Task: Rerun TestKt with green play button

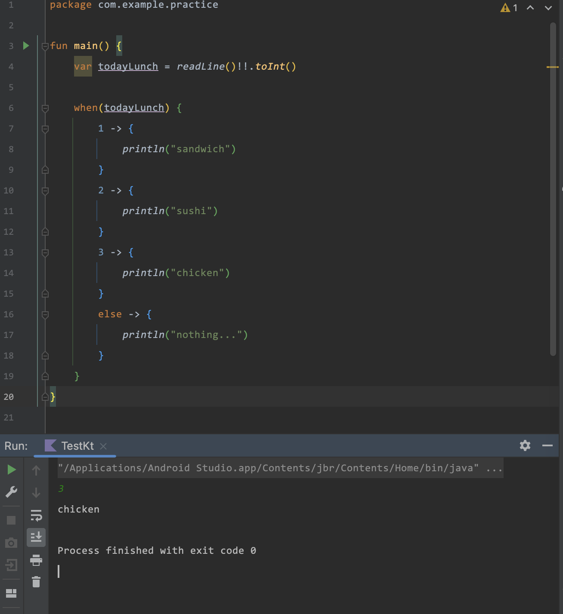Action: coord(12,470)
